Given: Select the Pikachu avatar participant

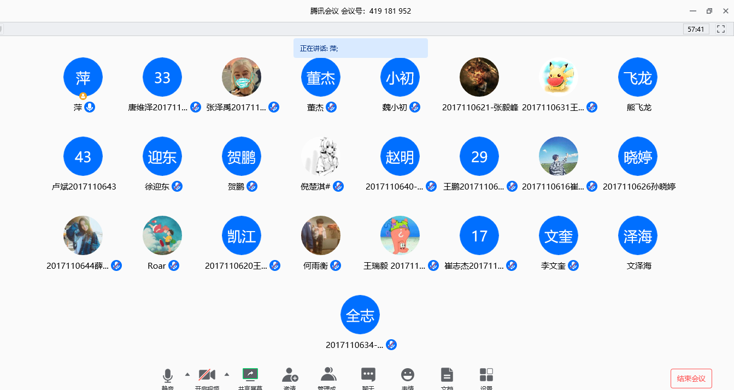Looking at the screenshot, I should 558,78.
